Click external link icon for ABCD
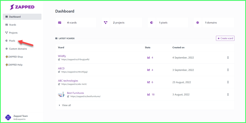 (59, 72)
